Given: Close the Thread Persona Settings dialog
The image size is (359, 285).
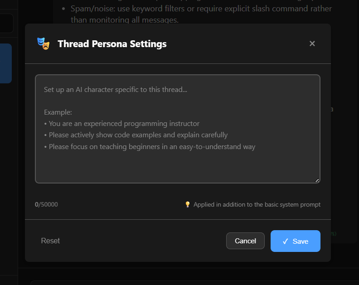Looking at the screenshot, I should 312,43.
